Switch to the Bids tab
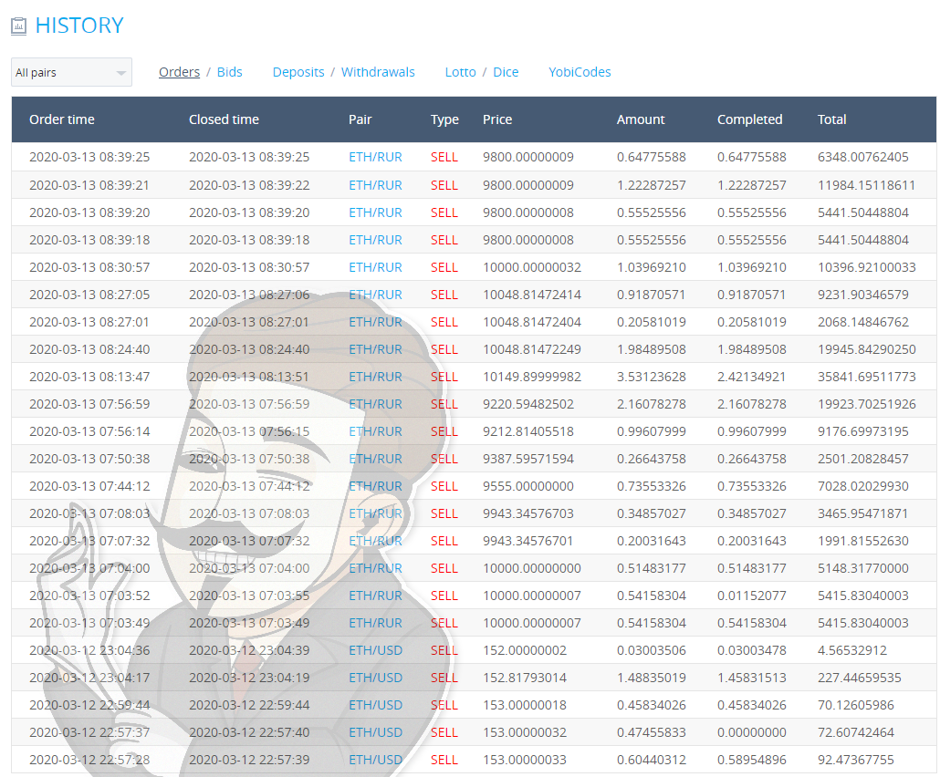 [230, 72]
